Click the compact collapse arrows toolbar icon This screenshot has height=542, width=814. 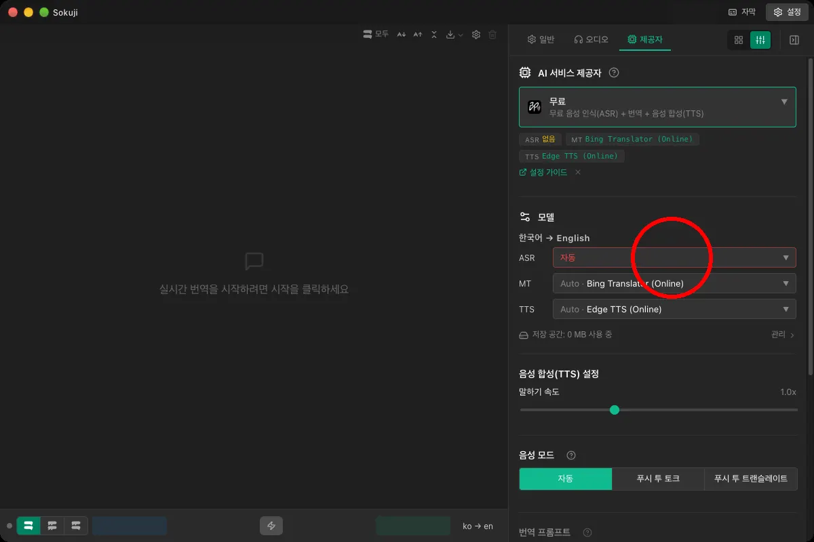tap(434, 34)
